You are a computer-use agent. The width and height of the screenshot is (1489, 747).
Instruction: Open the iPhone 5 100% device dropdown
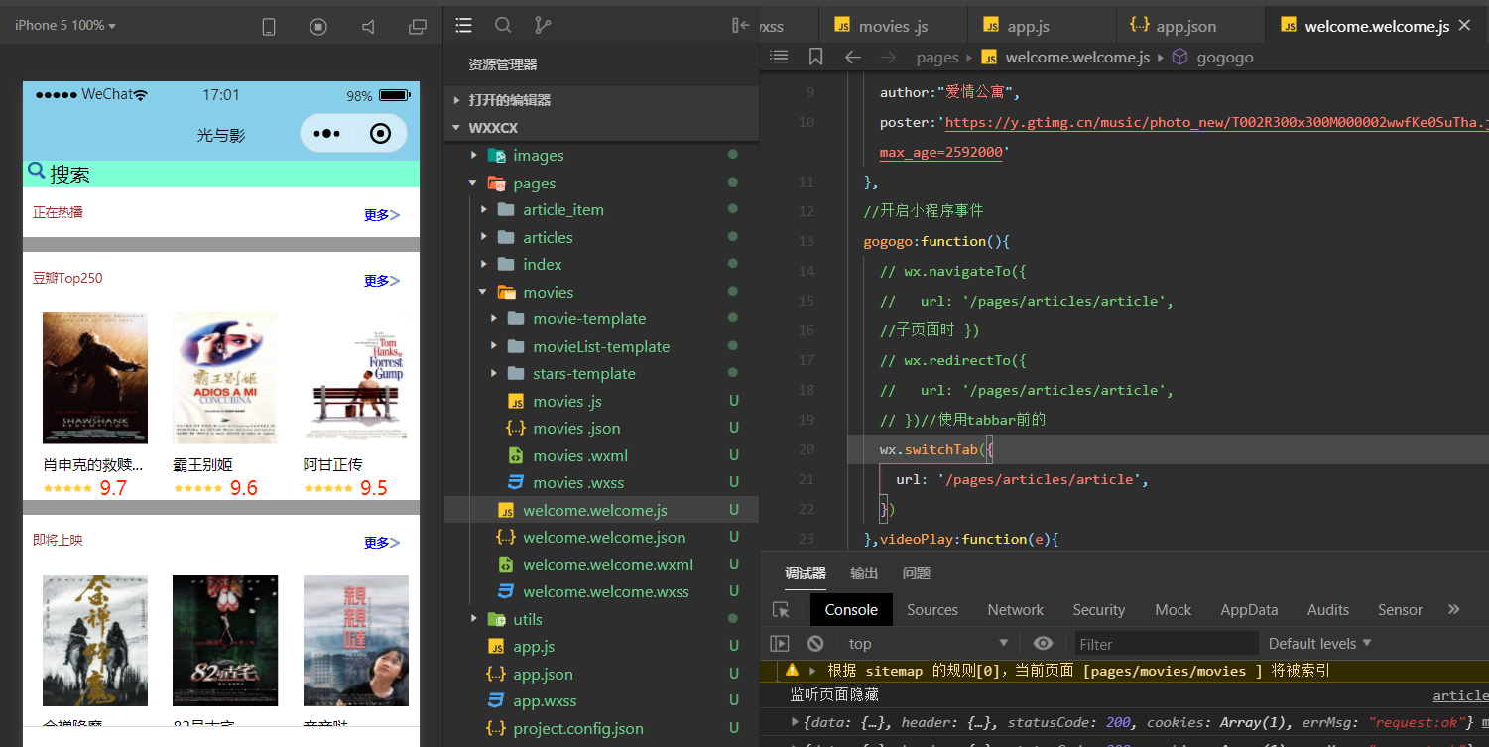point(65,25)
